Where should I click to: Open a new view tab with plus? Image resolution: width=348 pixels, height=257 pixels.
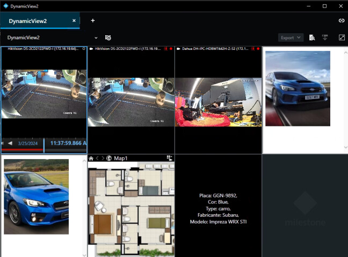pos(92,21)
